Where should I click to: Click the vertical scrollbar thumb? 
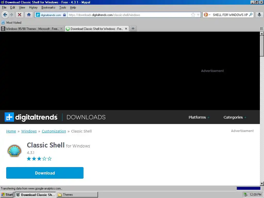[x=262, y=46]
